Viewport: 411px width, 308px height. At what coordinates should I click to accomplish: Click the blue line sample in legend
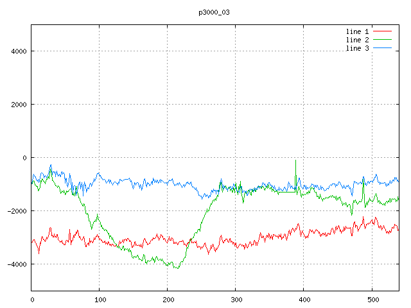382,48
